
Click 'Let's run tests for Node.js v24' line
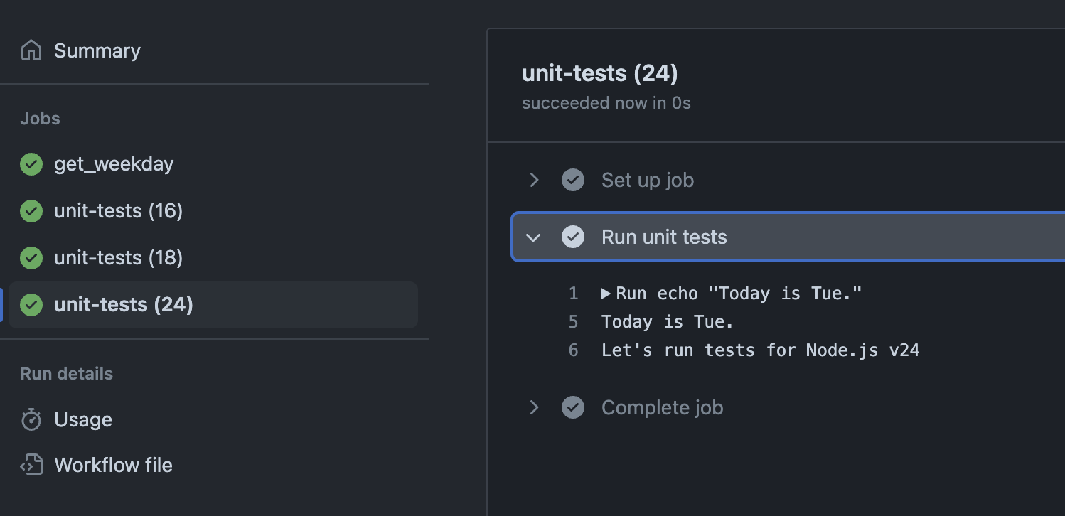click(761, 350)
